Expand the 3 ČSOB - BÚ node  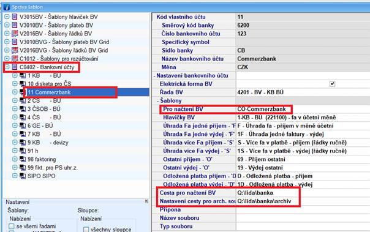[15, 109]
